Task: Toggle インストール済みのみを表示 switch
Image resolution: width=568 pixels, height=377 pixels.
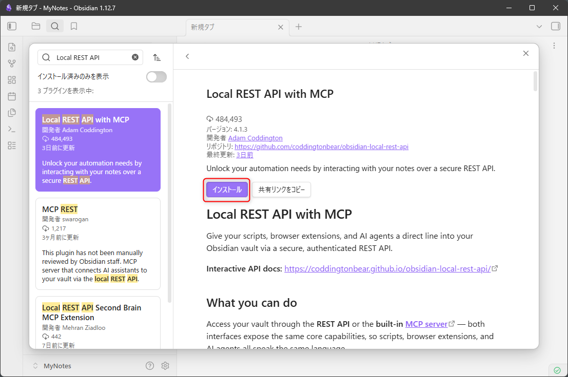Action: pos(156,77)
